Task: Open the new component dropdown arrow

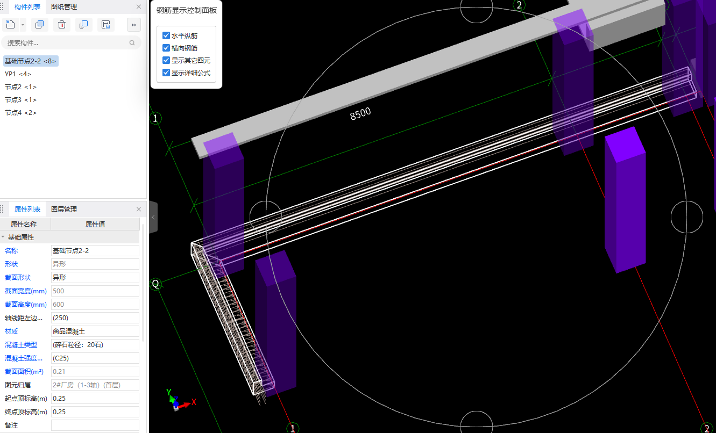Action: pos(23,25)
